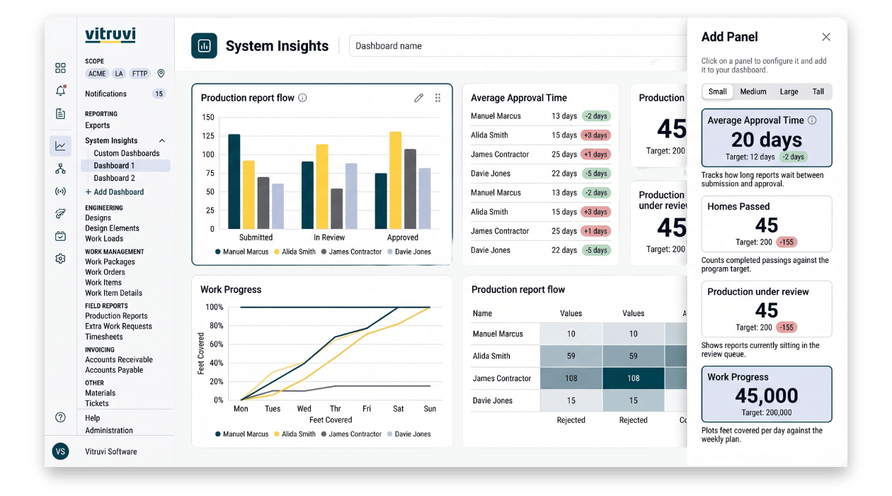Select the Large size tab
The height and width of the screenshot is (496, 892).
[789, 91]
